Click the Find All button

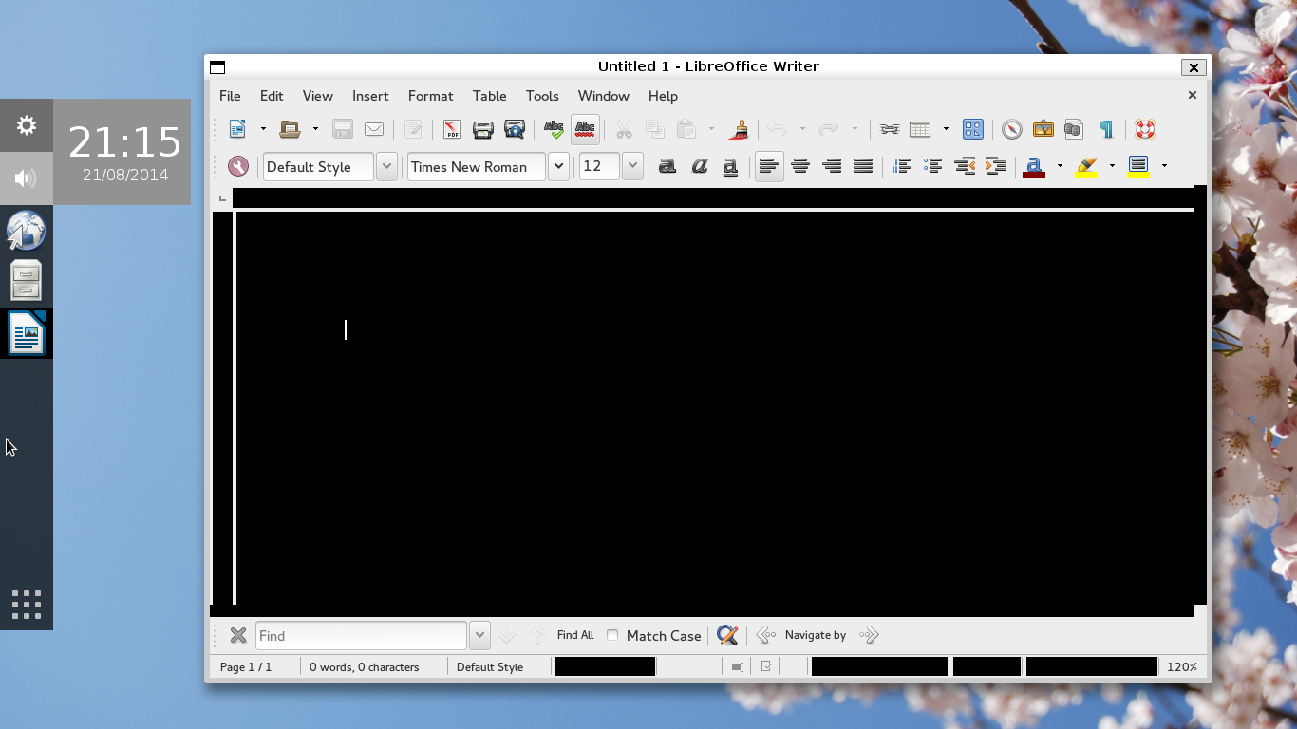(574, 635)
